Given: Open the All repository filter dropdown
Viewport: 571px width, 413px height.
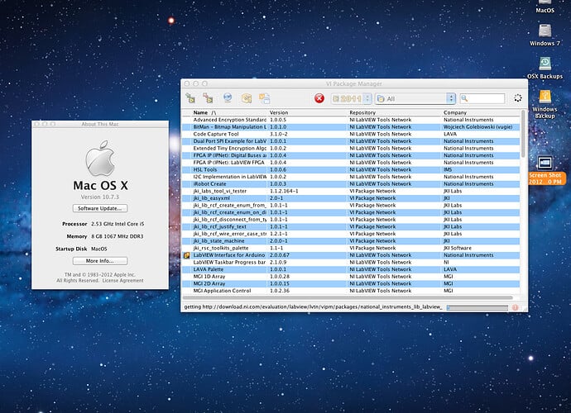Looking at the screenshot, I should pyautogui.click(x=415, y=98).
